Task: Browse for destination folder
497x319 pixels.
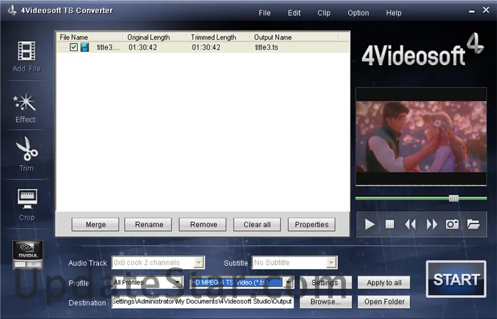Action: tap(326, 302)
